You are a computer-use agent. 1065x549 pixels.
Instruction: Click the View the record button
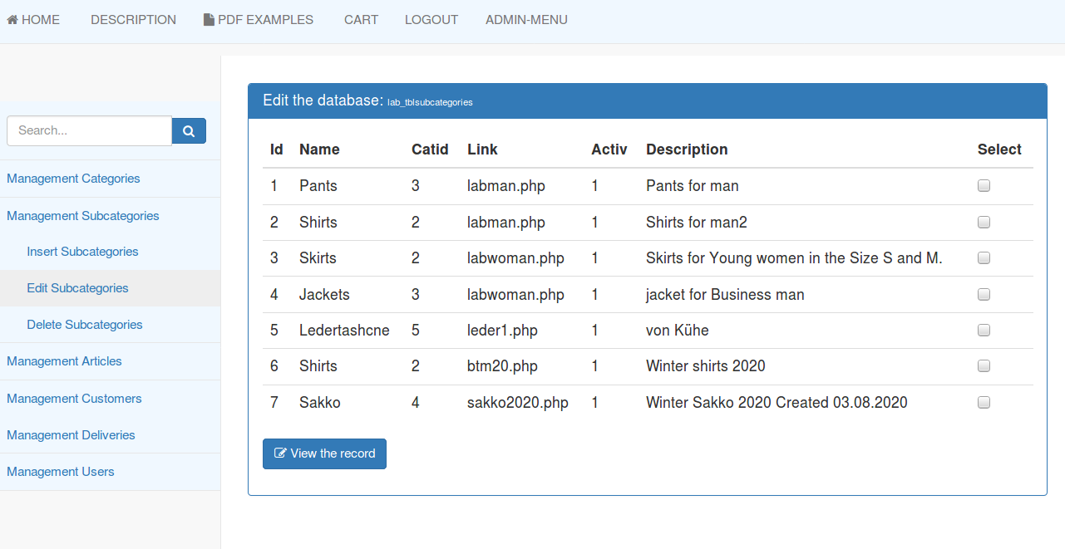click(x=324, y=453)
